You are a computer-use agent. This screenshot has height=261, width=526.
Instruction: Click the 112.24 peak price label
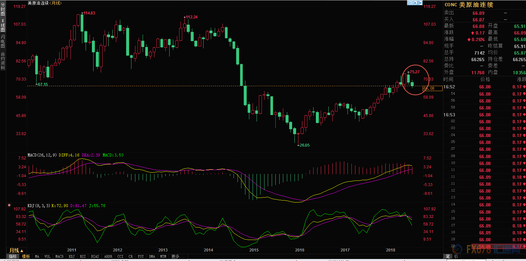point(192,17)
